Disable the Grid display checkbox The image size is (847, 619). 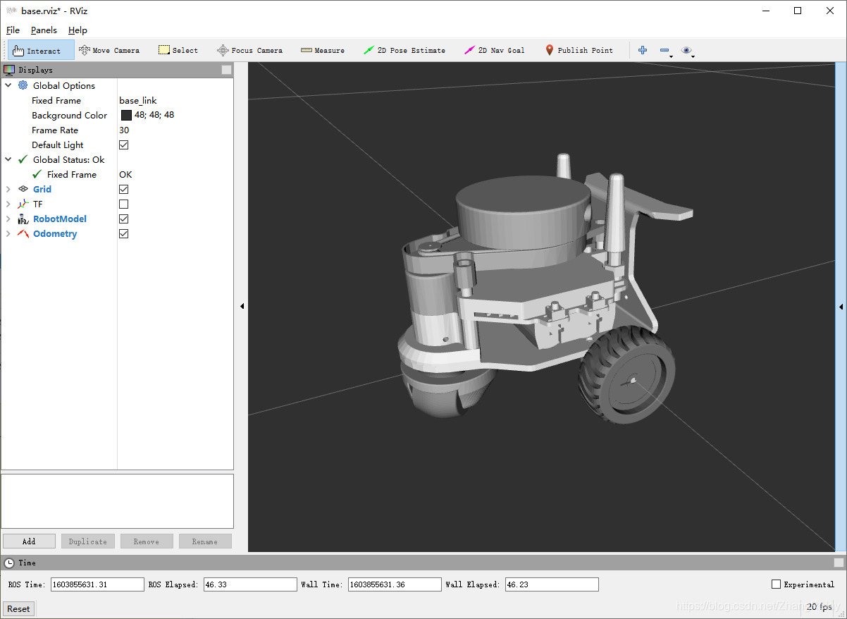pyautogui.click(x=124, y=190)
